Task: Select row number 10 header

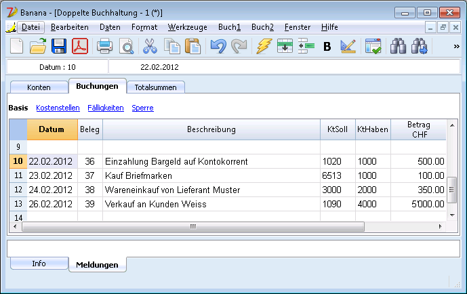Action: click(18, 161)
